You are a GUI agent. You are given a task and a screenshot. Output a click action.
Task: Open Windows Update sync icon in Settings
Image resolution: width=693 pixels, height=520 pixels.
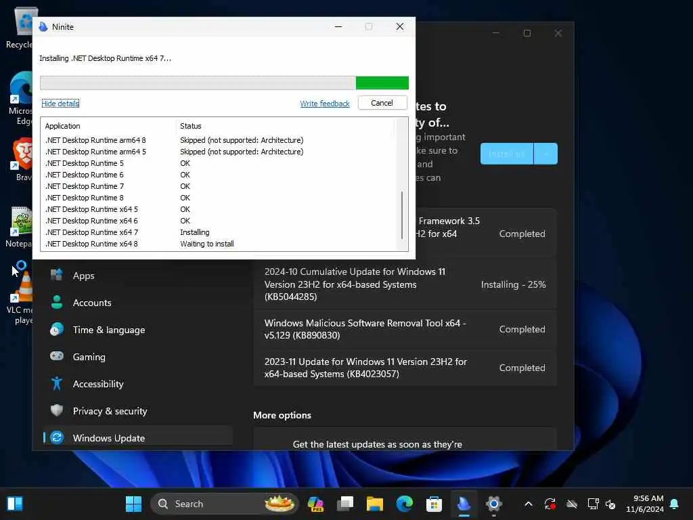coord(57,437)
